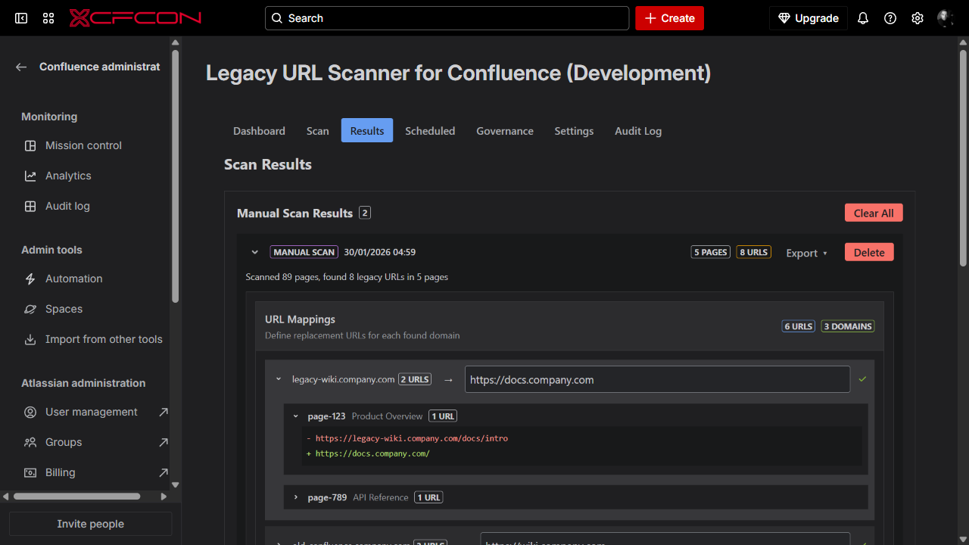969x545 pixels.
Task: Open the Settings tab
Action: point(574,131)
